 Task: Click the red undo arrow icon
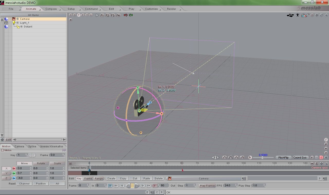pos(125,15)
